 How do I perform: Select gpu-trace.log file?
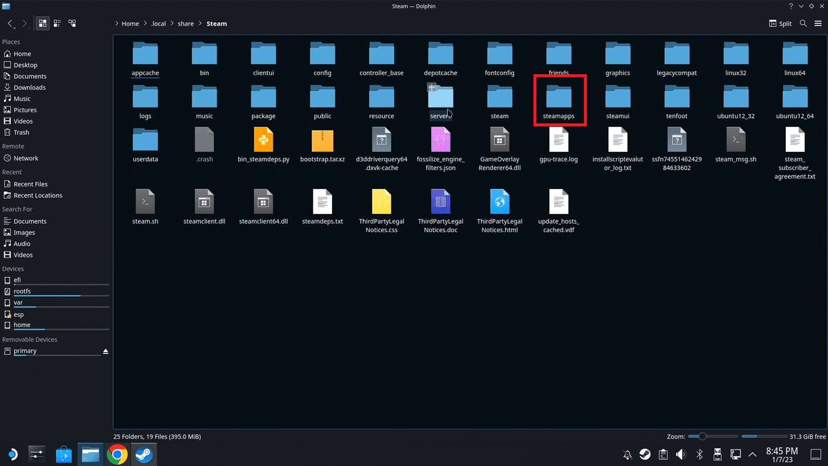pyautogui.click(x=559, y=146)
